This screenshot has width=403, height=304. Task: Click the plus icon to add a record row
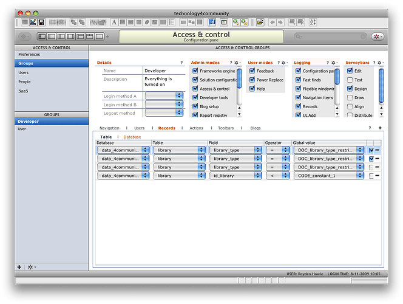coord(380,128)
